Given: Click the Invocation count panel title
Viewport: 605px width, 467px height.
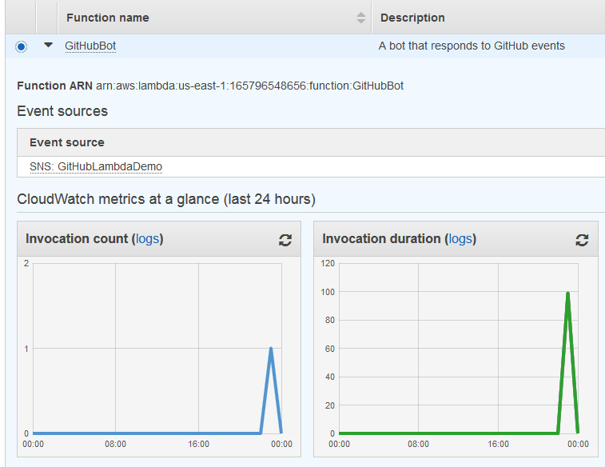Looking at the screenshot, I should point(77,239).
